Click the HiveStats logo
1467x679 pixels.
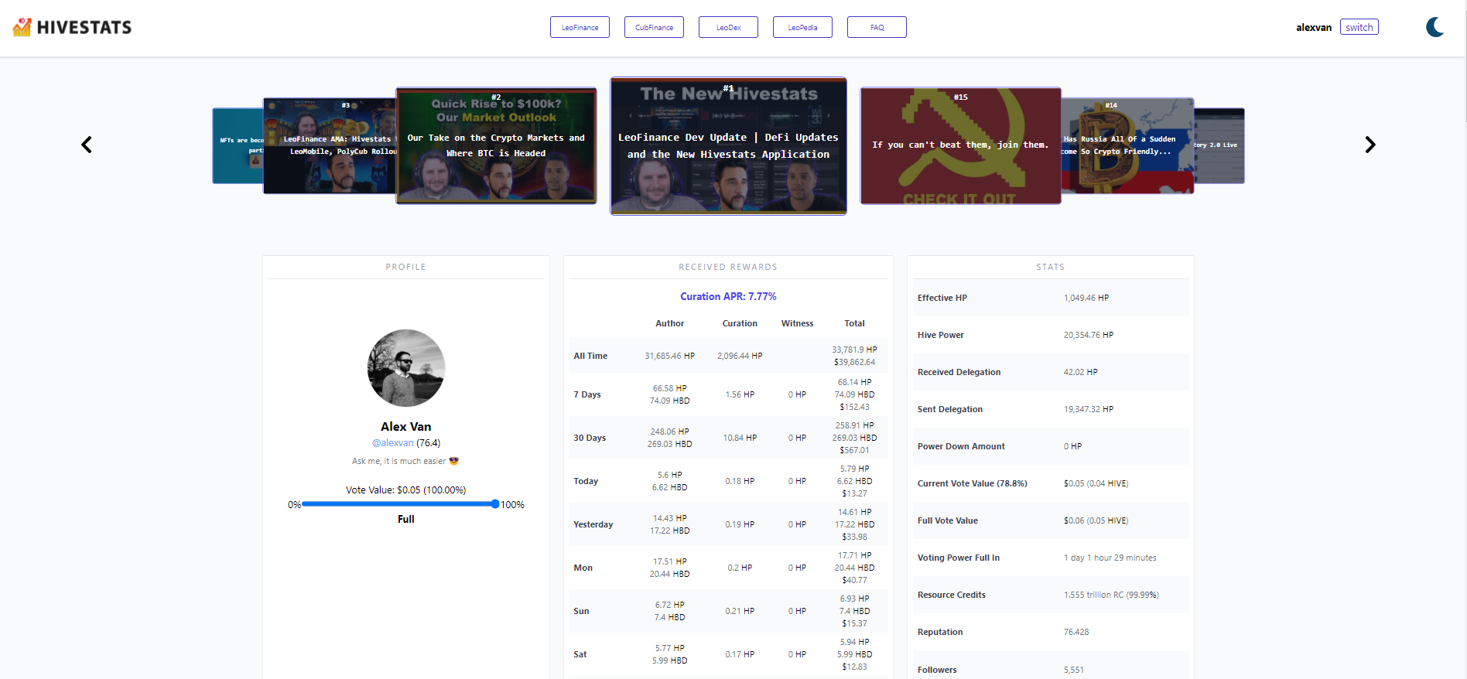point(72,27)
